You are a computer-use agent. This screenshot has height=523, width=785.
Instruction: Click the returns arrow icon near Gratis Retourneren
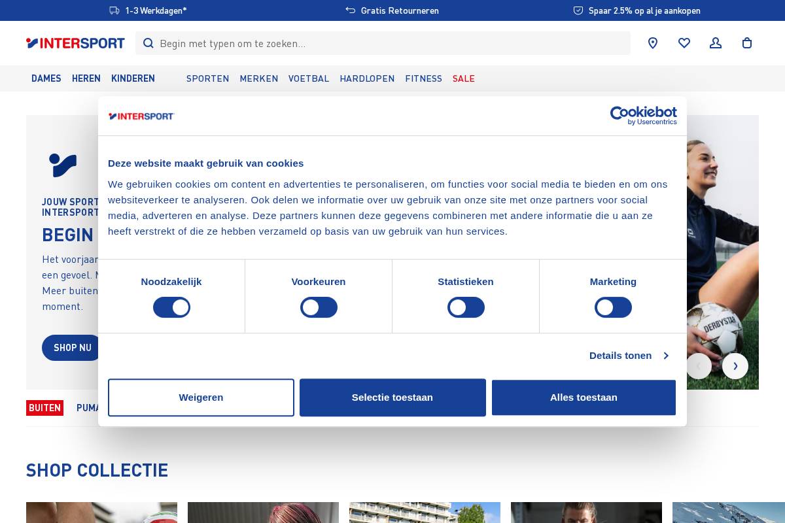point(350,10)
